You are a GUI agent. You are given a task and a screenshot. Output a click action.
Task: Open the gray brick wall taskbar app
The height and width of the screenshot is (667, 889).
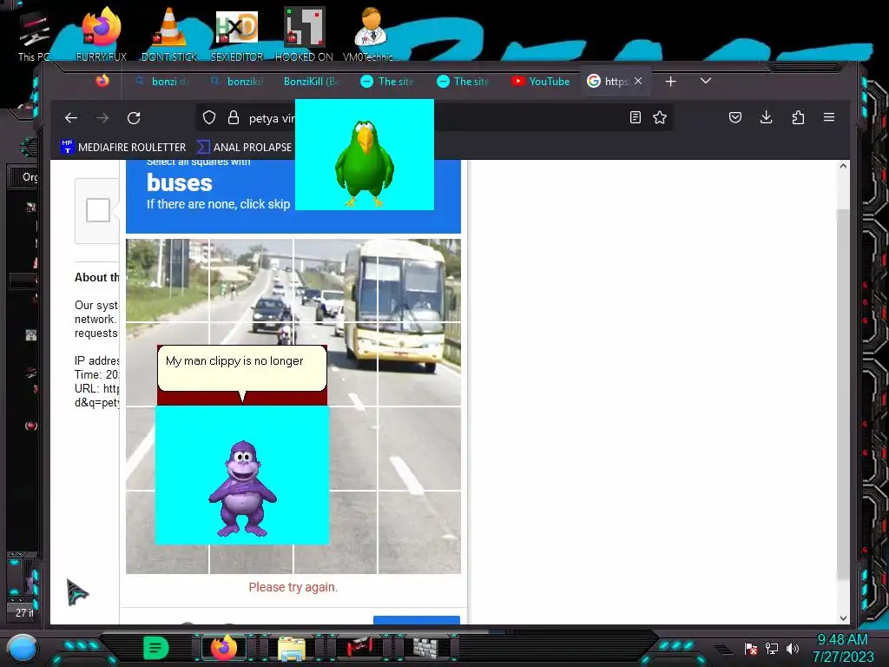coord(425,648)
